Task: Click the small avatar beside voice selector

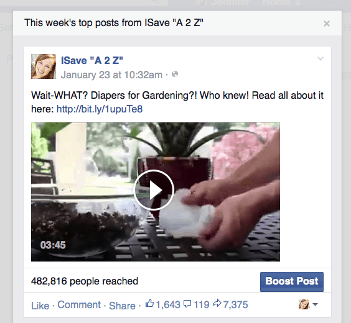Action: [x=304, y=304]
